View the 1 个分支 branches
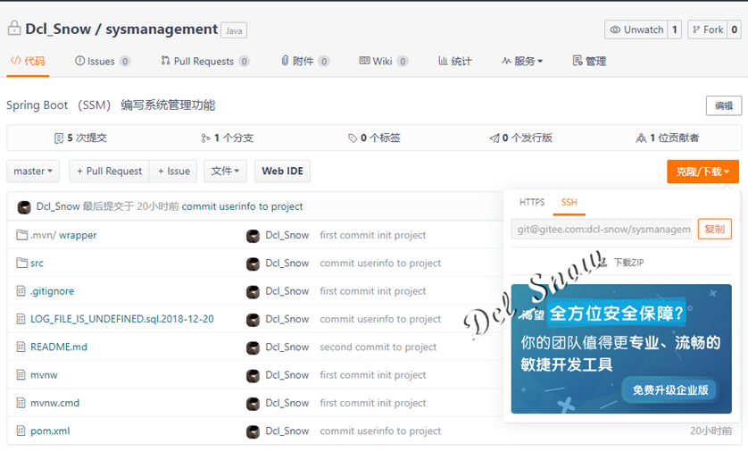This screenshot has height=452, width=748. point(227,138)
